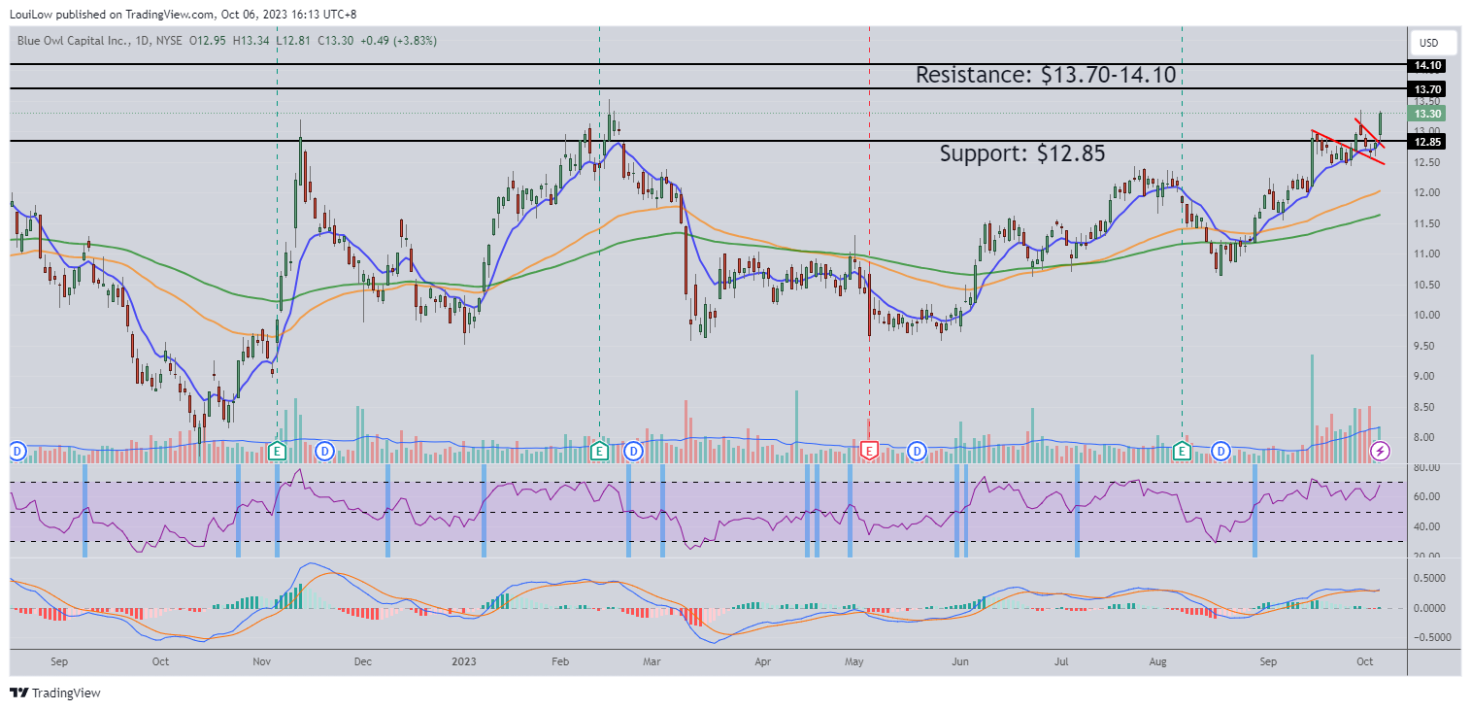
Task: Click the green 13.30 last price label
Action: coord(1427,114)
